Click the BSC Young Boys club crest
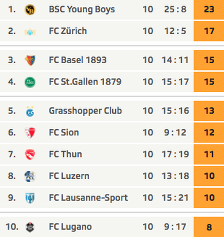The height and width of the screenshot is (237, 224). [30, 10]
